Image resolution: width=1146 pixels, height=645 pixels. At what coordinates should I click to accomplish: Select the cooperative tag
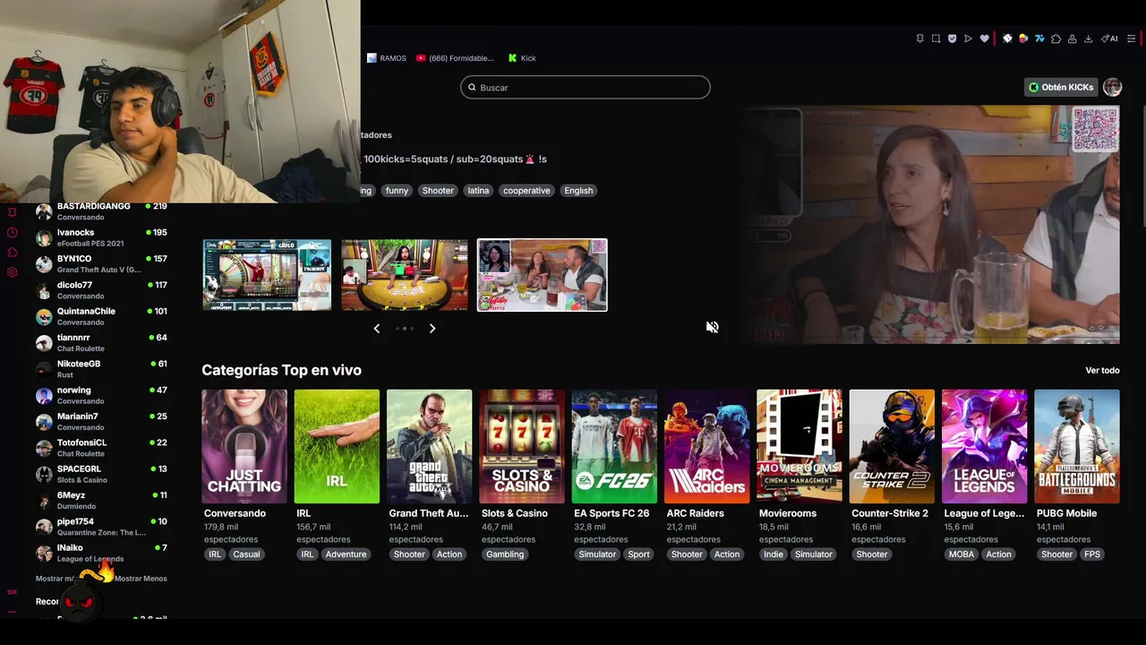point(526,191)
